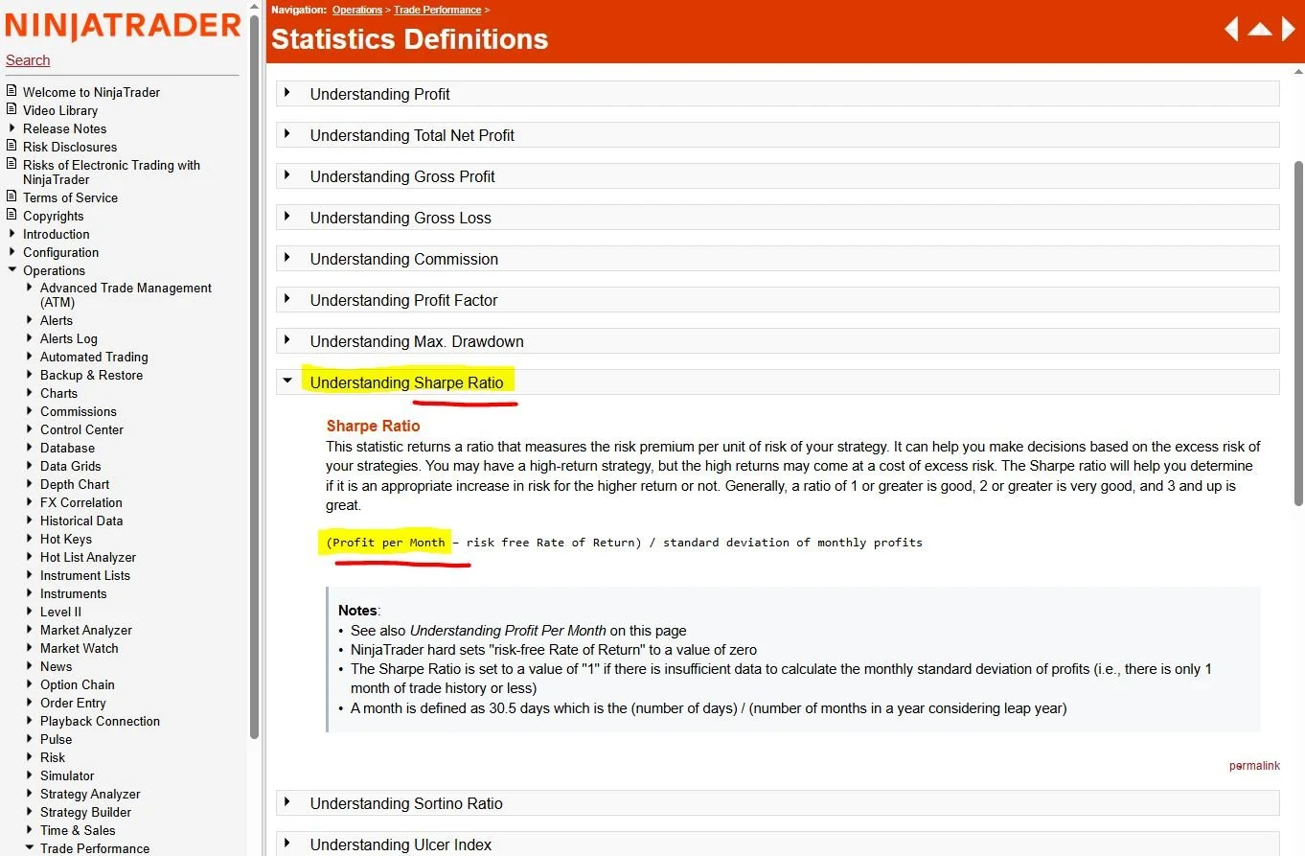Go up one level arrow icon

1260,29
